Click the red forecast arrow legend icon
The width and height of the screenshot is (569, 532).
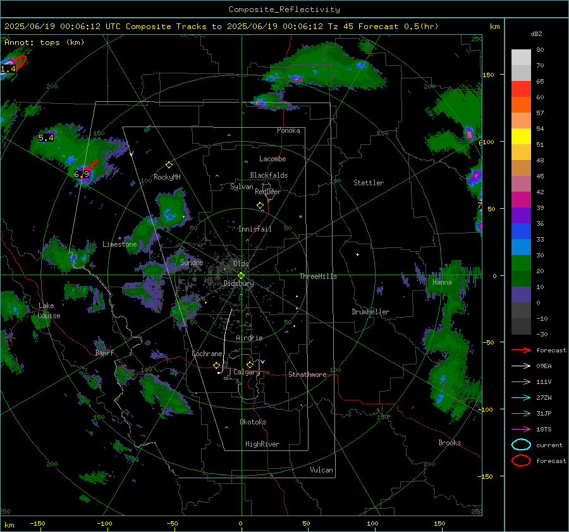point(521,350)
